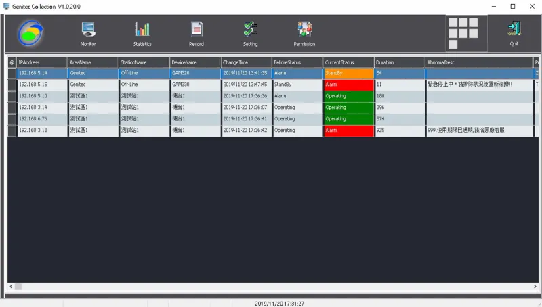This screenshot has height=307, width=542.
Task: Sort by StationName column header
Action: click(x=144, y=62)
